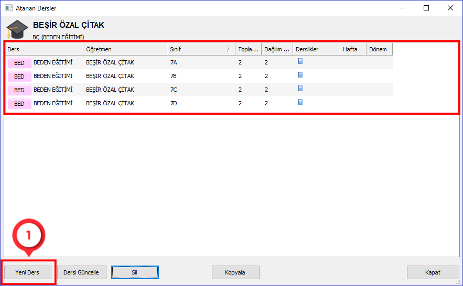Click the classroom book icon in 7B row
Viewport: 463px width, 286px height.
point(300,75)
